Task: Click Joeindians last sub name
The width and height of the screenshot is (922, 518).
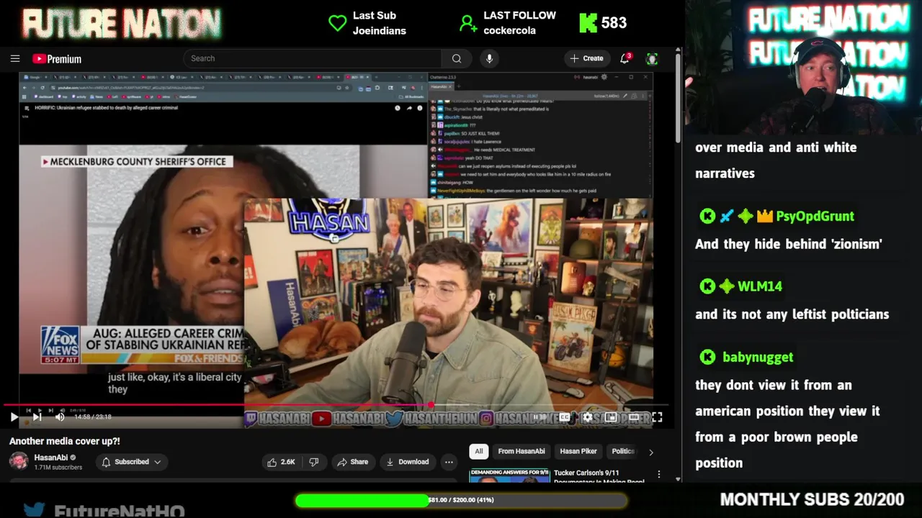Action: click(x=380, y=31)
